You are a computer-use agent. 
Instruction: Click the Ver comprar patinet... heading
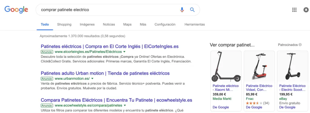click(232, 45)
